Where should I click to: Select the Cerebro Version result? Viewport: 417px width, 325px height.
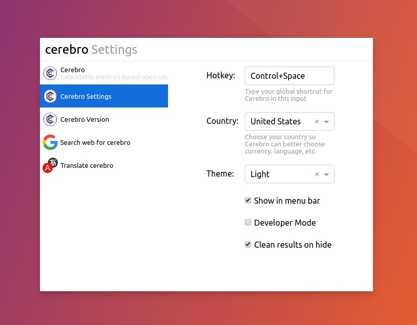(x=104, y=119)
